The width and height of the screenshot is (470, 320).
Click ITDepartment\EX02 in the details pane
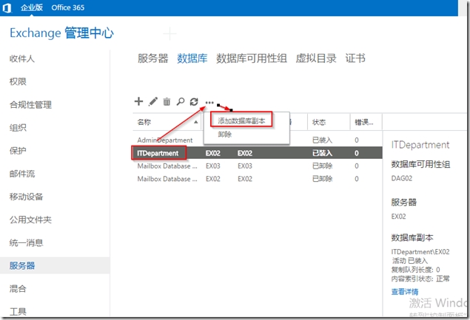tap(420, 252)
